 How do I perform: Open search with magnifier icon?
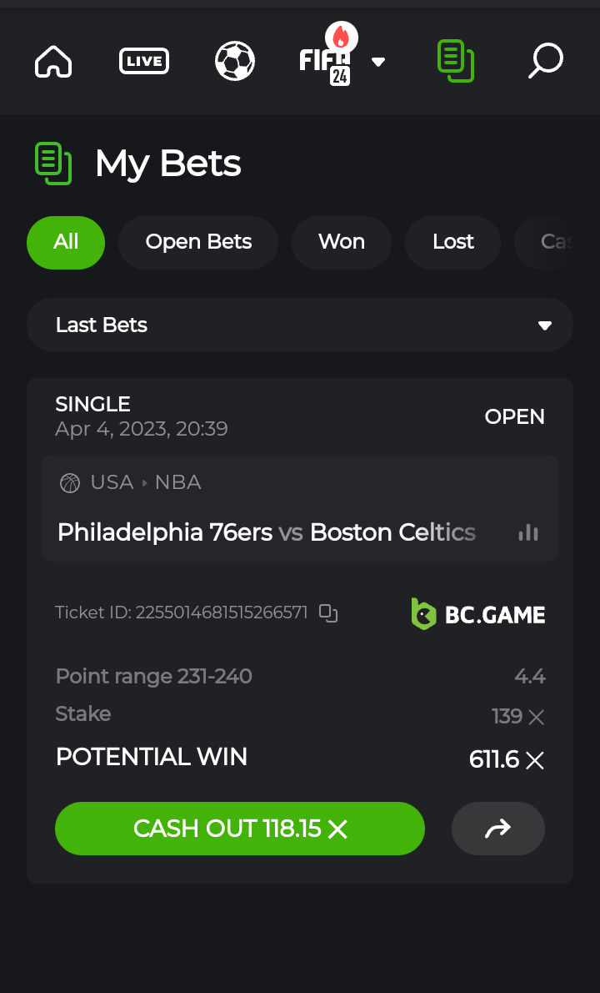(546, 61)
